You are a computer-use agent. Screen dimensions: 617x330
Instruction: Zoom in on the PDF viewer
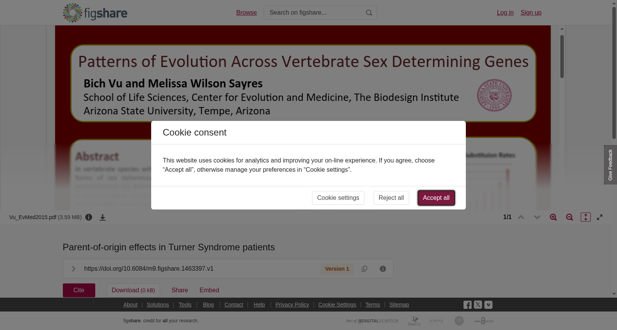click(553, 217)
